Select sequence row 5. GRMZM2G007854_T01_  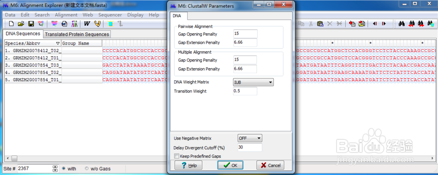click(33, 80)
